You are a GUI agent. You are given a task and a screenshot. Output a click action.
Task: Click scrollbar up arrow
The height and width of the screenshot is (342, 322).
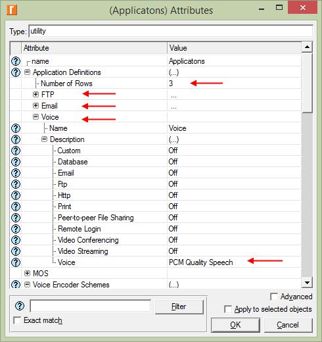307,47
